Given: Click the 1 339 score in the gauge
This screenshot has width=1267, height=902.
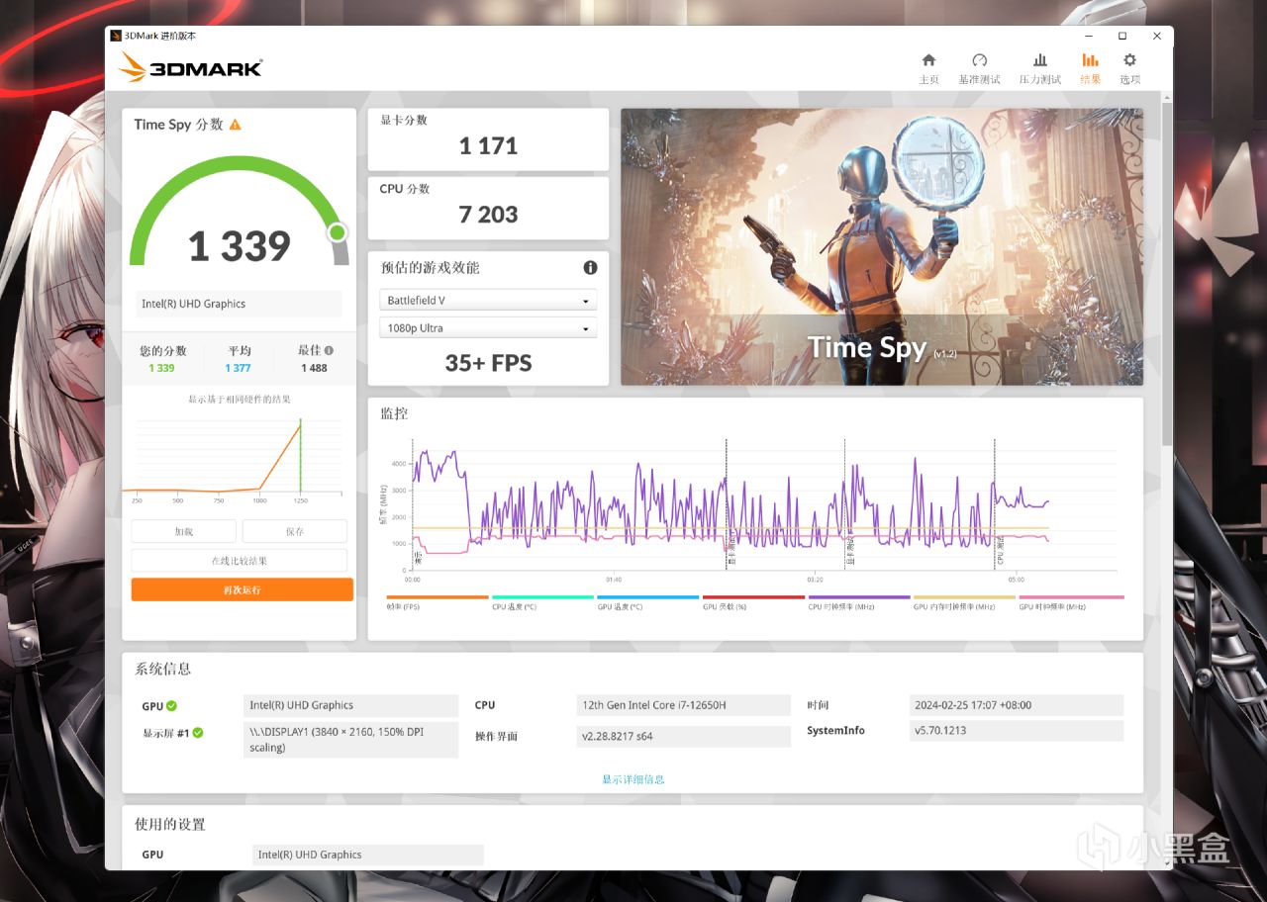Looking at the screenshot, I should 240,246.
